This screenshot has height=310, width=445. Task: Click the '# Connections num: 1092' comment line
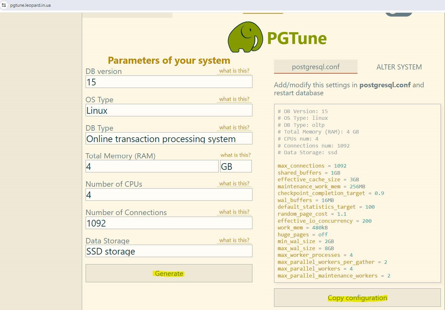[x=314, y=146]
